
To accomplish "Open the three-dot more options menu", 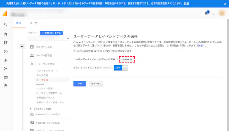I will [214, 13].
